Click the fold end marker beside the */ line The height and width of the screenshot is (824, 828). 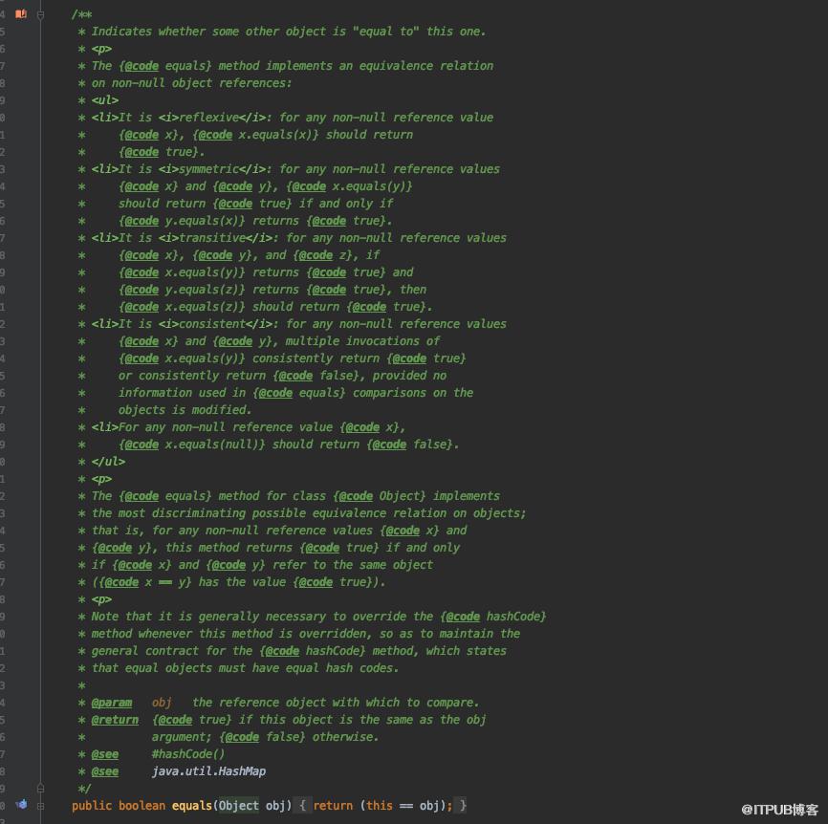[x=41, y=788]
